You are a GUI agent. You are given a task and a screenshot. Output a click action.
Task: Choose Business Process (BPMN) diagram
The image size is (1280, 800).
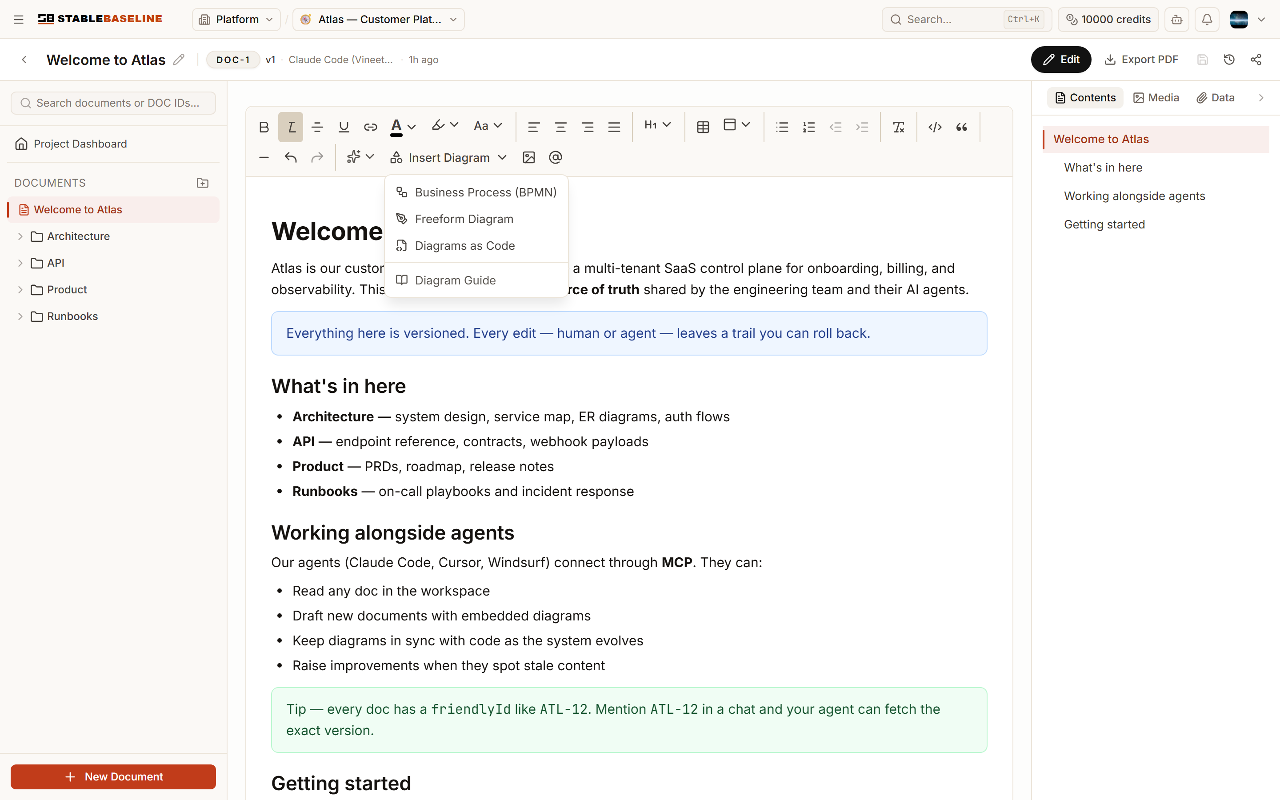coord(476,192)
